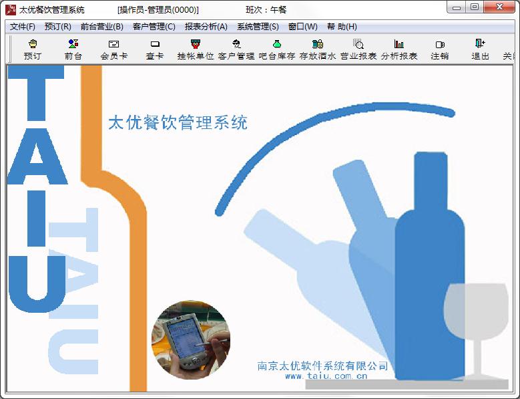Image resolution: width=520 pixels, height=399 pixels.
Task: Maximize the 太优餐饮管理系统 window
Action: click(x=475, y=7)
